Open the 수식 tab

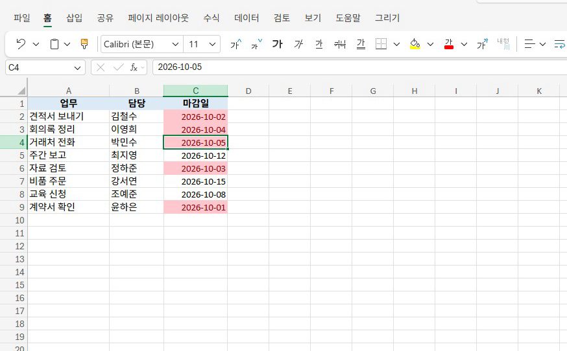click(211, 17)
